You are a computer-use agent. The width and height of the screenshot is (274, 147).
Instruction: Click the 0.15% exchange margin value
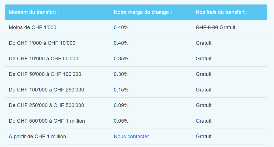pos(121,90)
